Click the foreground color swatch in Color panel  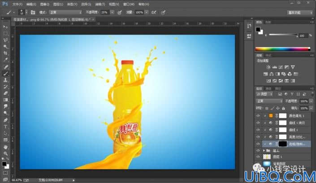(258, 29)
